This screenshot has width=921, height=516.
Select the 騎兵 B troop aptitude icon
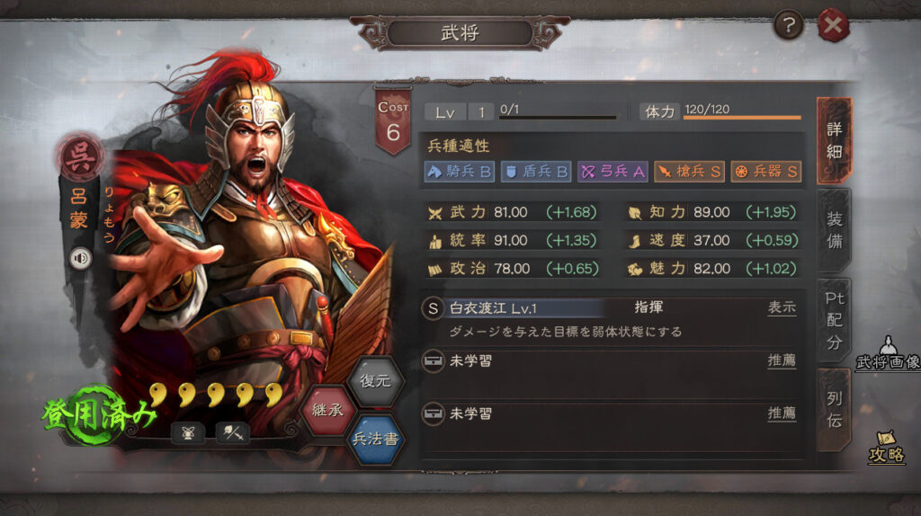(460, 172)
